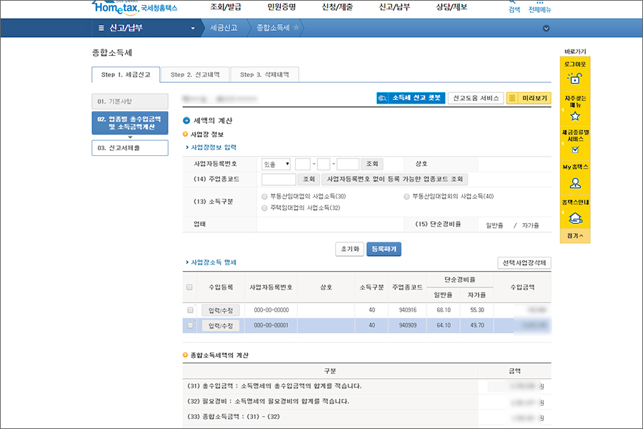The height and width of the screenshot is (429, 643).
Task: Switch to Step 2. 신고내역 tab
Action: pos(195,74)
